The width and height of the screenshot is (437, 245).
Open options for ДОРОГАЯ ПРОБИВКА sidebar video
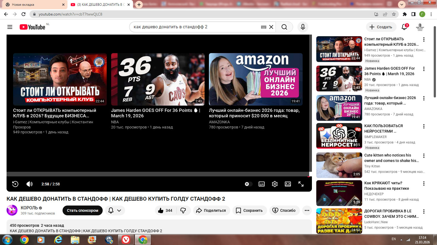(x=424, y=212)
